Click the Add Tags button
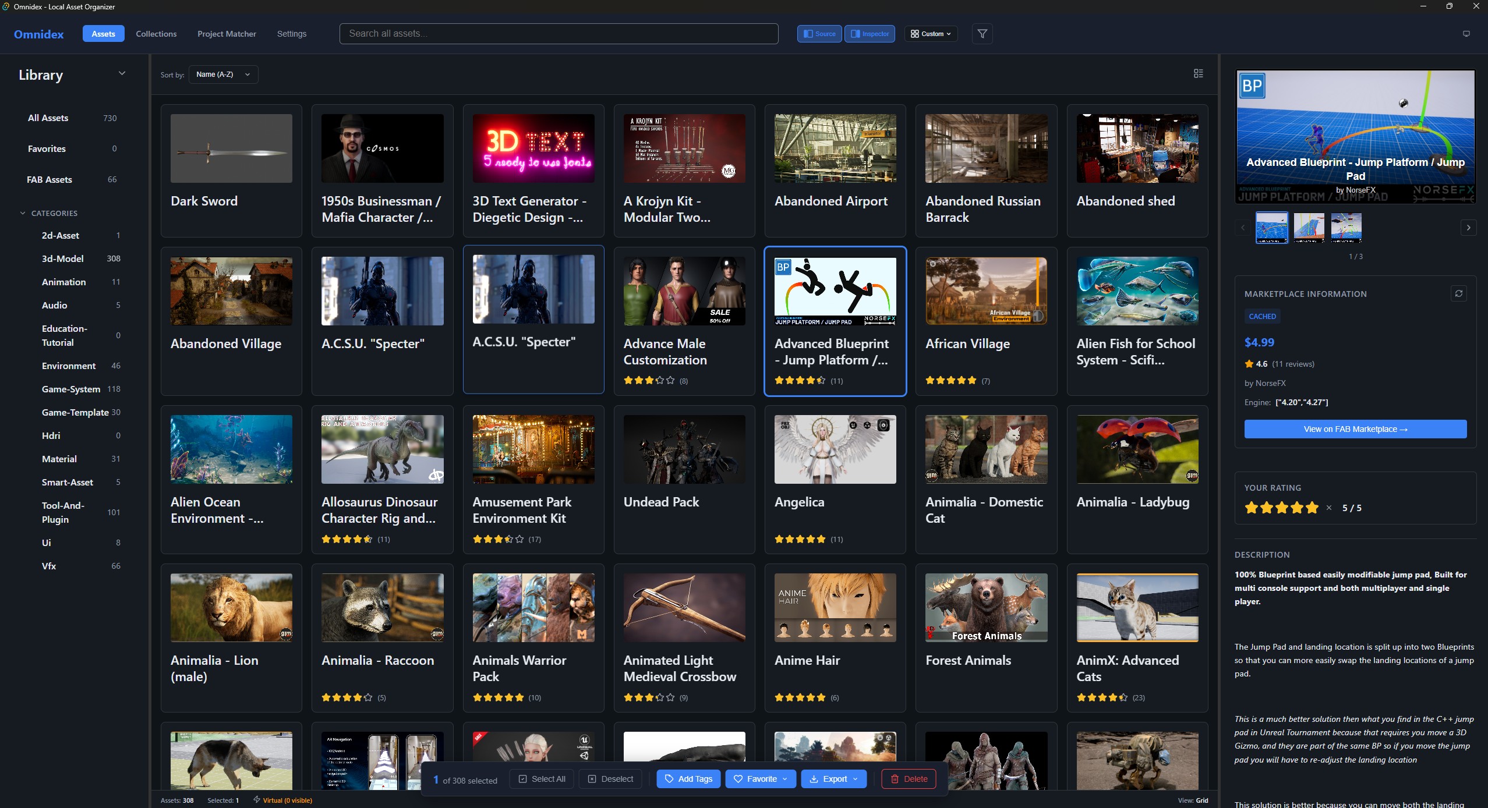Image resolution: width=1488 pixels, height=808 pixels. pos(688,779)
